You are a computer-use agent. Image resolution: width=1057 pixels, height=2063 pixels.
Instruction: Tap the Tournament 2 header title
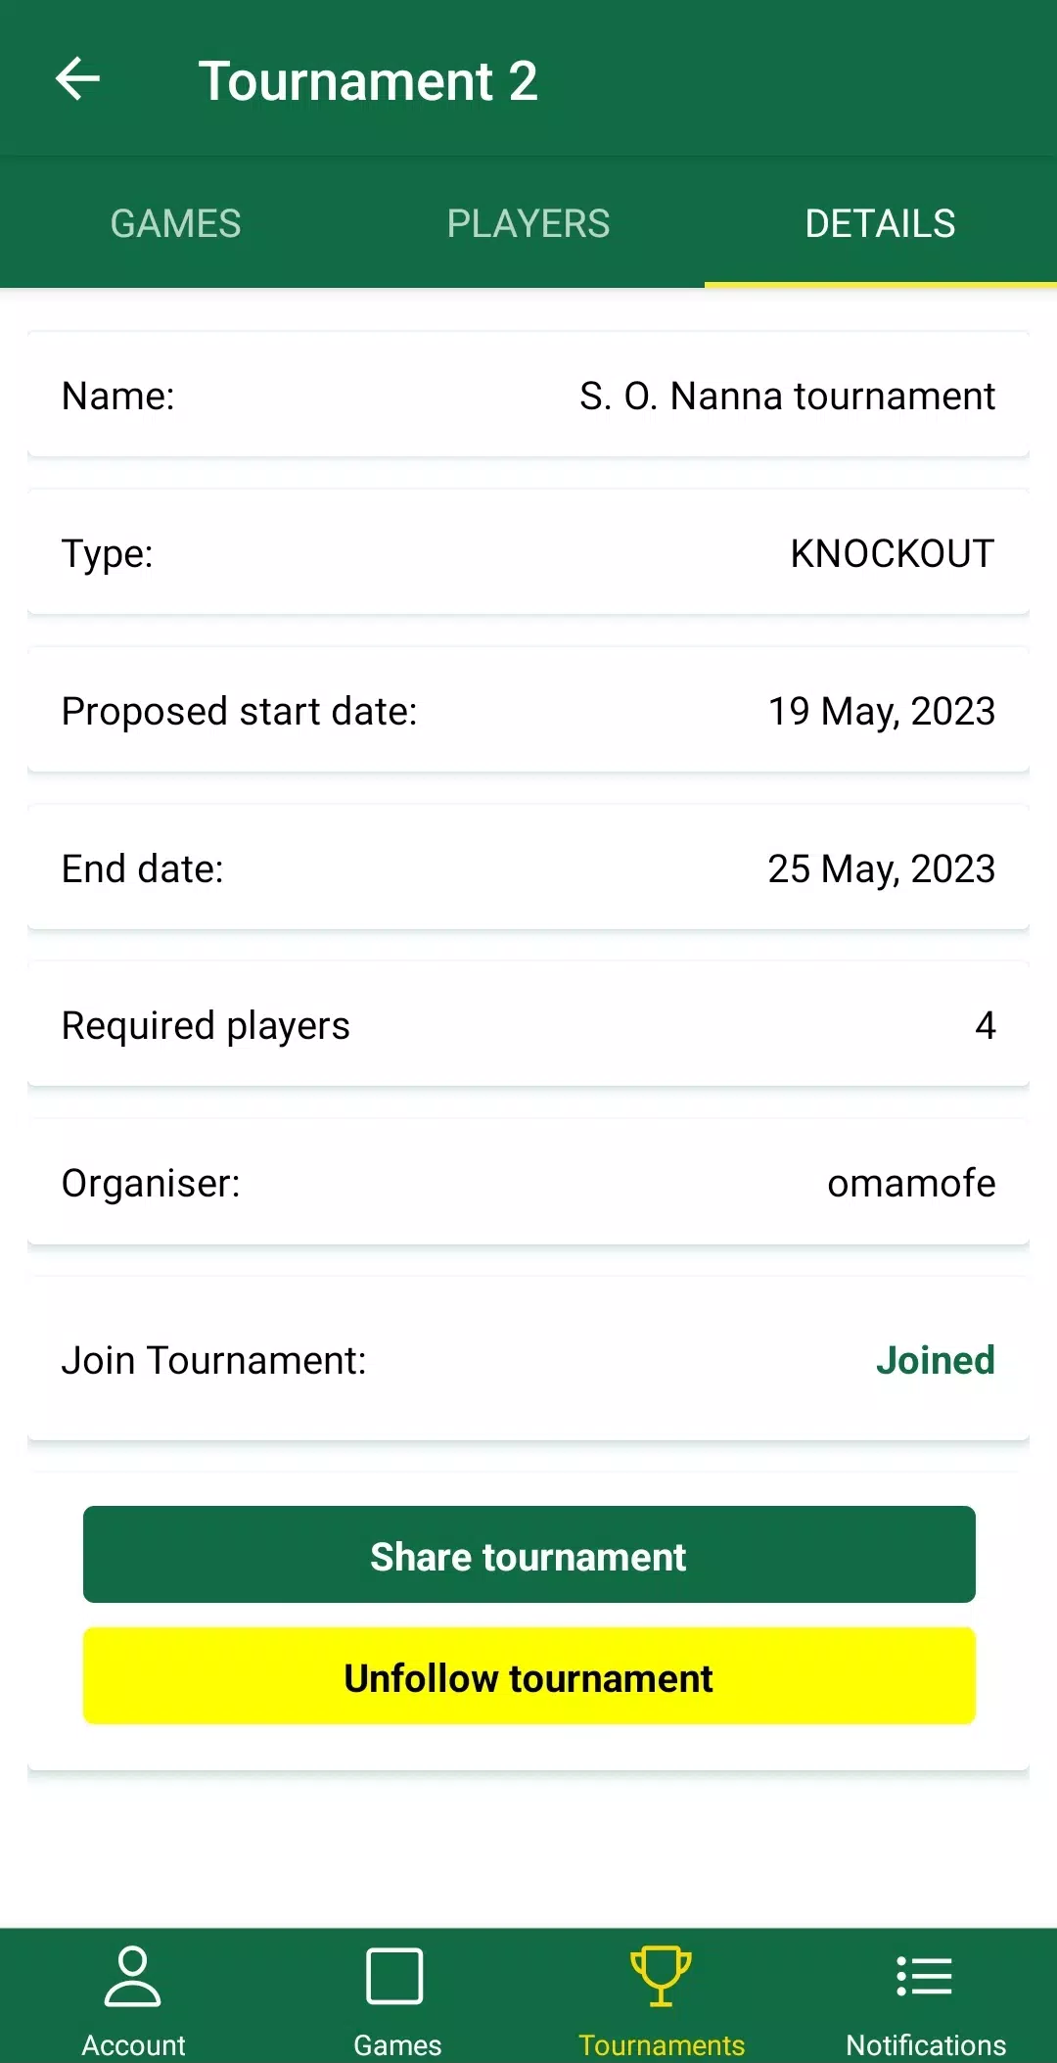tap(368, 80)
